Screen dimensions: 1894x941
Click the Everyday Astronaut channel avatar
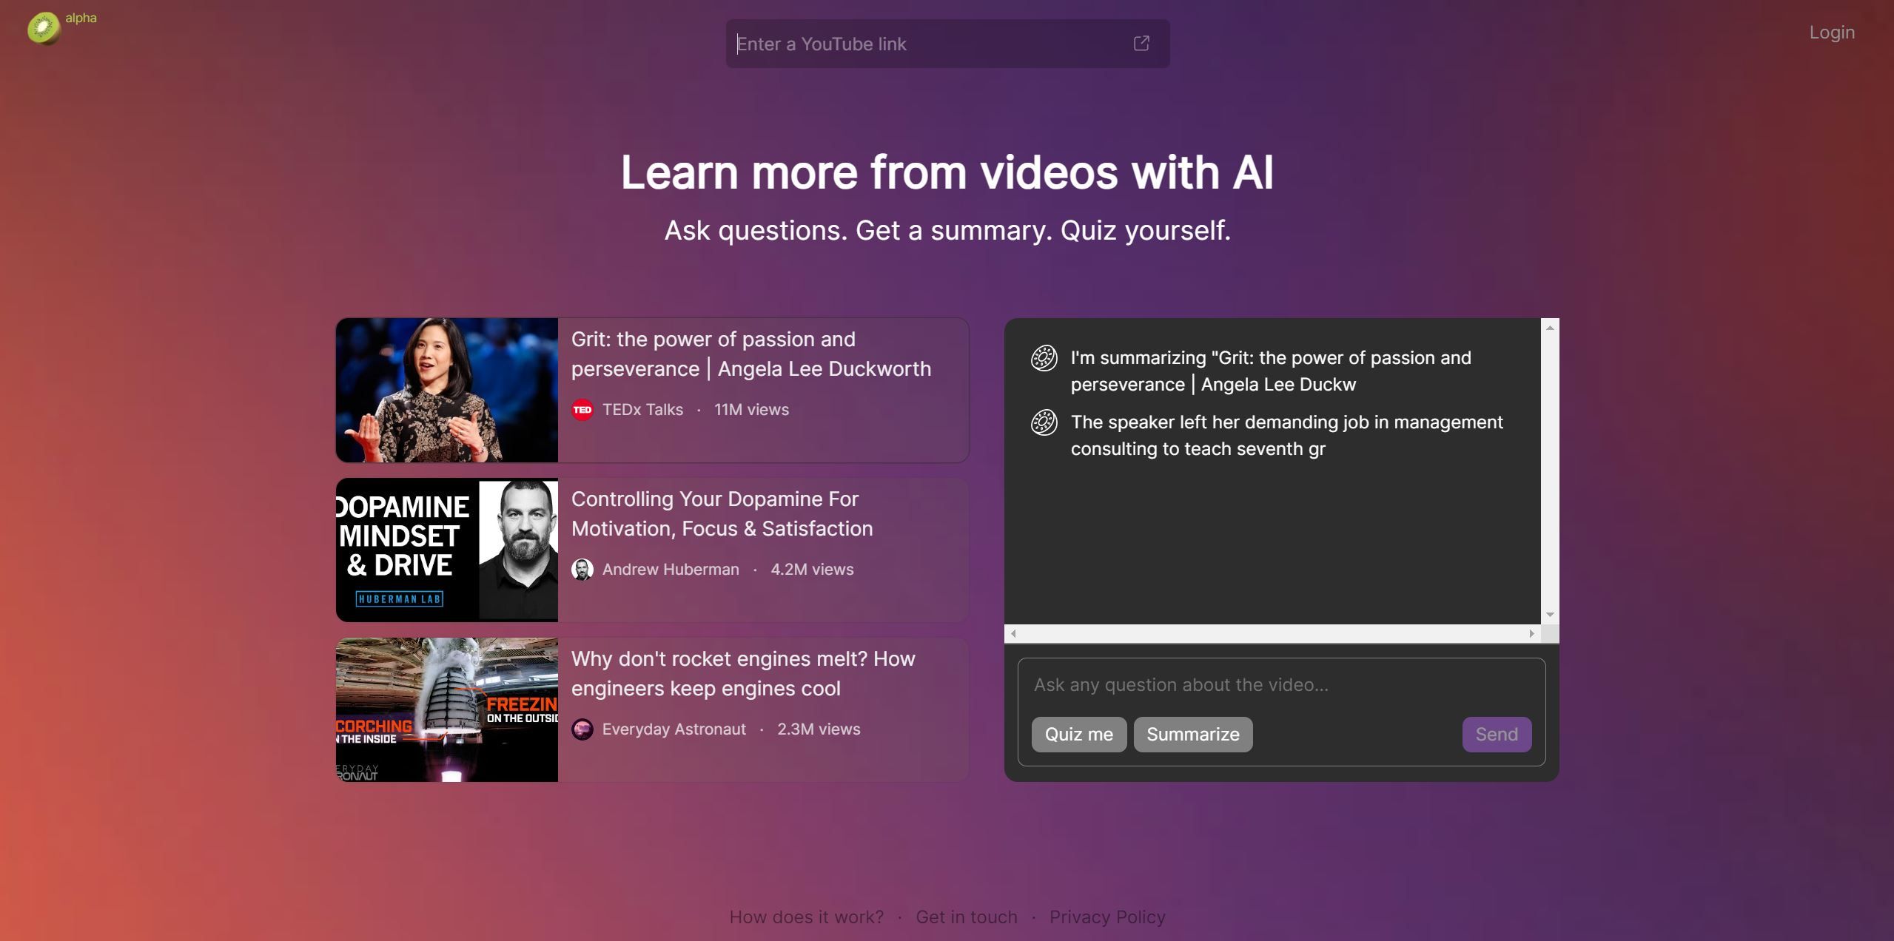coord(582,729)
